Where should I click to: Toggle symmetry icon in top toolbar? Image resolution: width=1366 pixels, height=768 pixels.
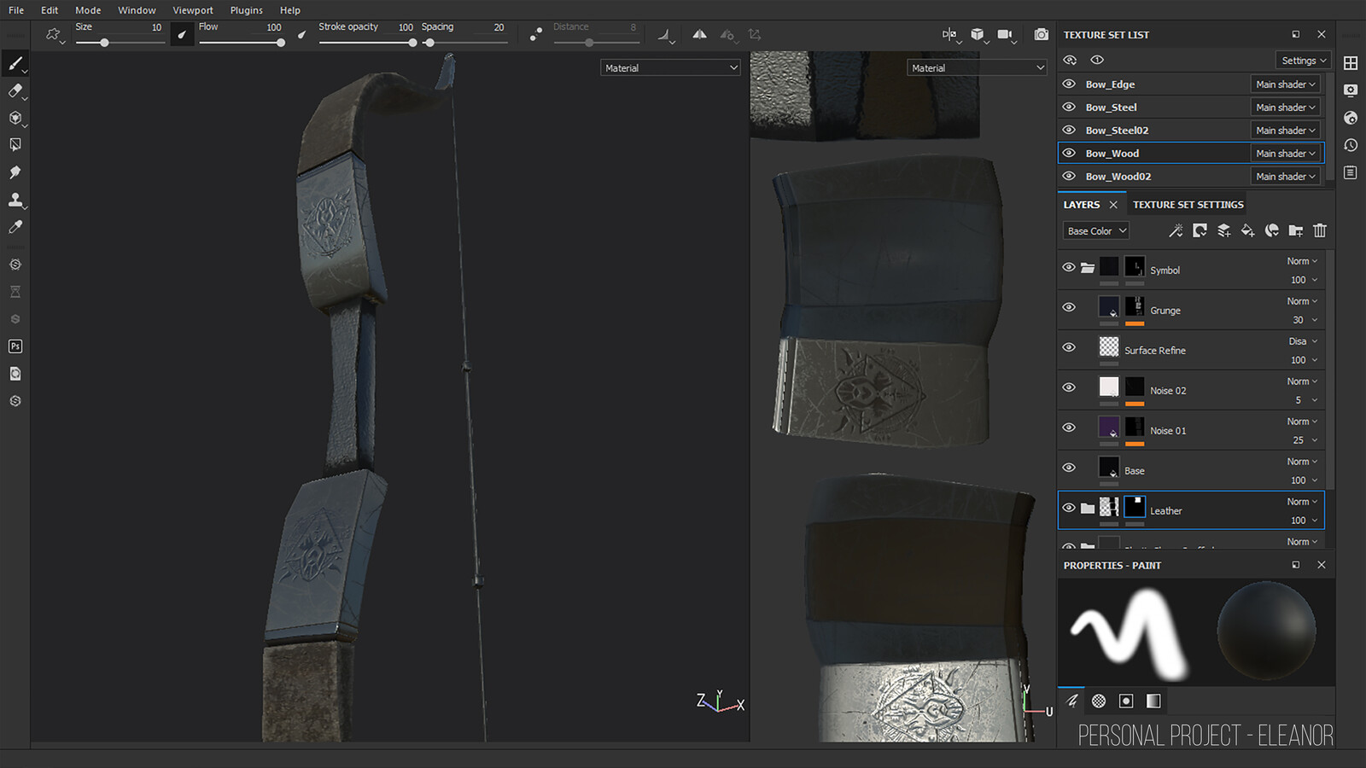pyautogui.click(x=699, y=35)
